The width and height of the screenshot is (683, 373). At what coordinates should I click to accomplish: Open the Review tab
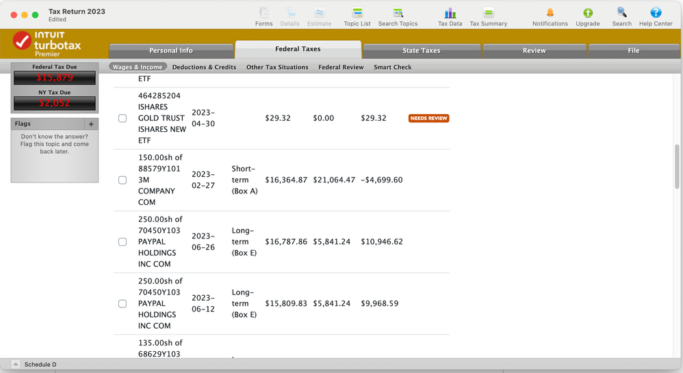(534, 51)
